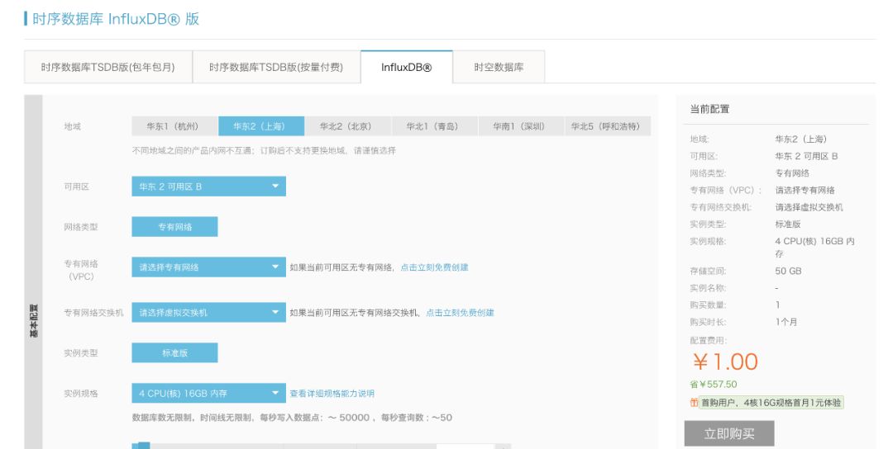Image resolution: width=893 pixels, height=449 pixels.
Task: Choose region 华北2（北京）
Action: pos(348,126)
